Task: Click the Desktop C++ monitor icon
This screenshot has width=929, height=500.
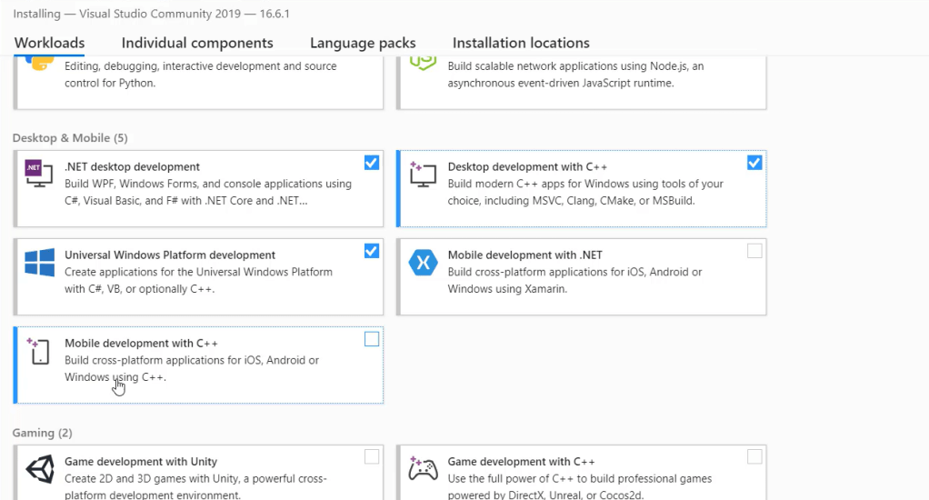Action: [423, 175]
